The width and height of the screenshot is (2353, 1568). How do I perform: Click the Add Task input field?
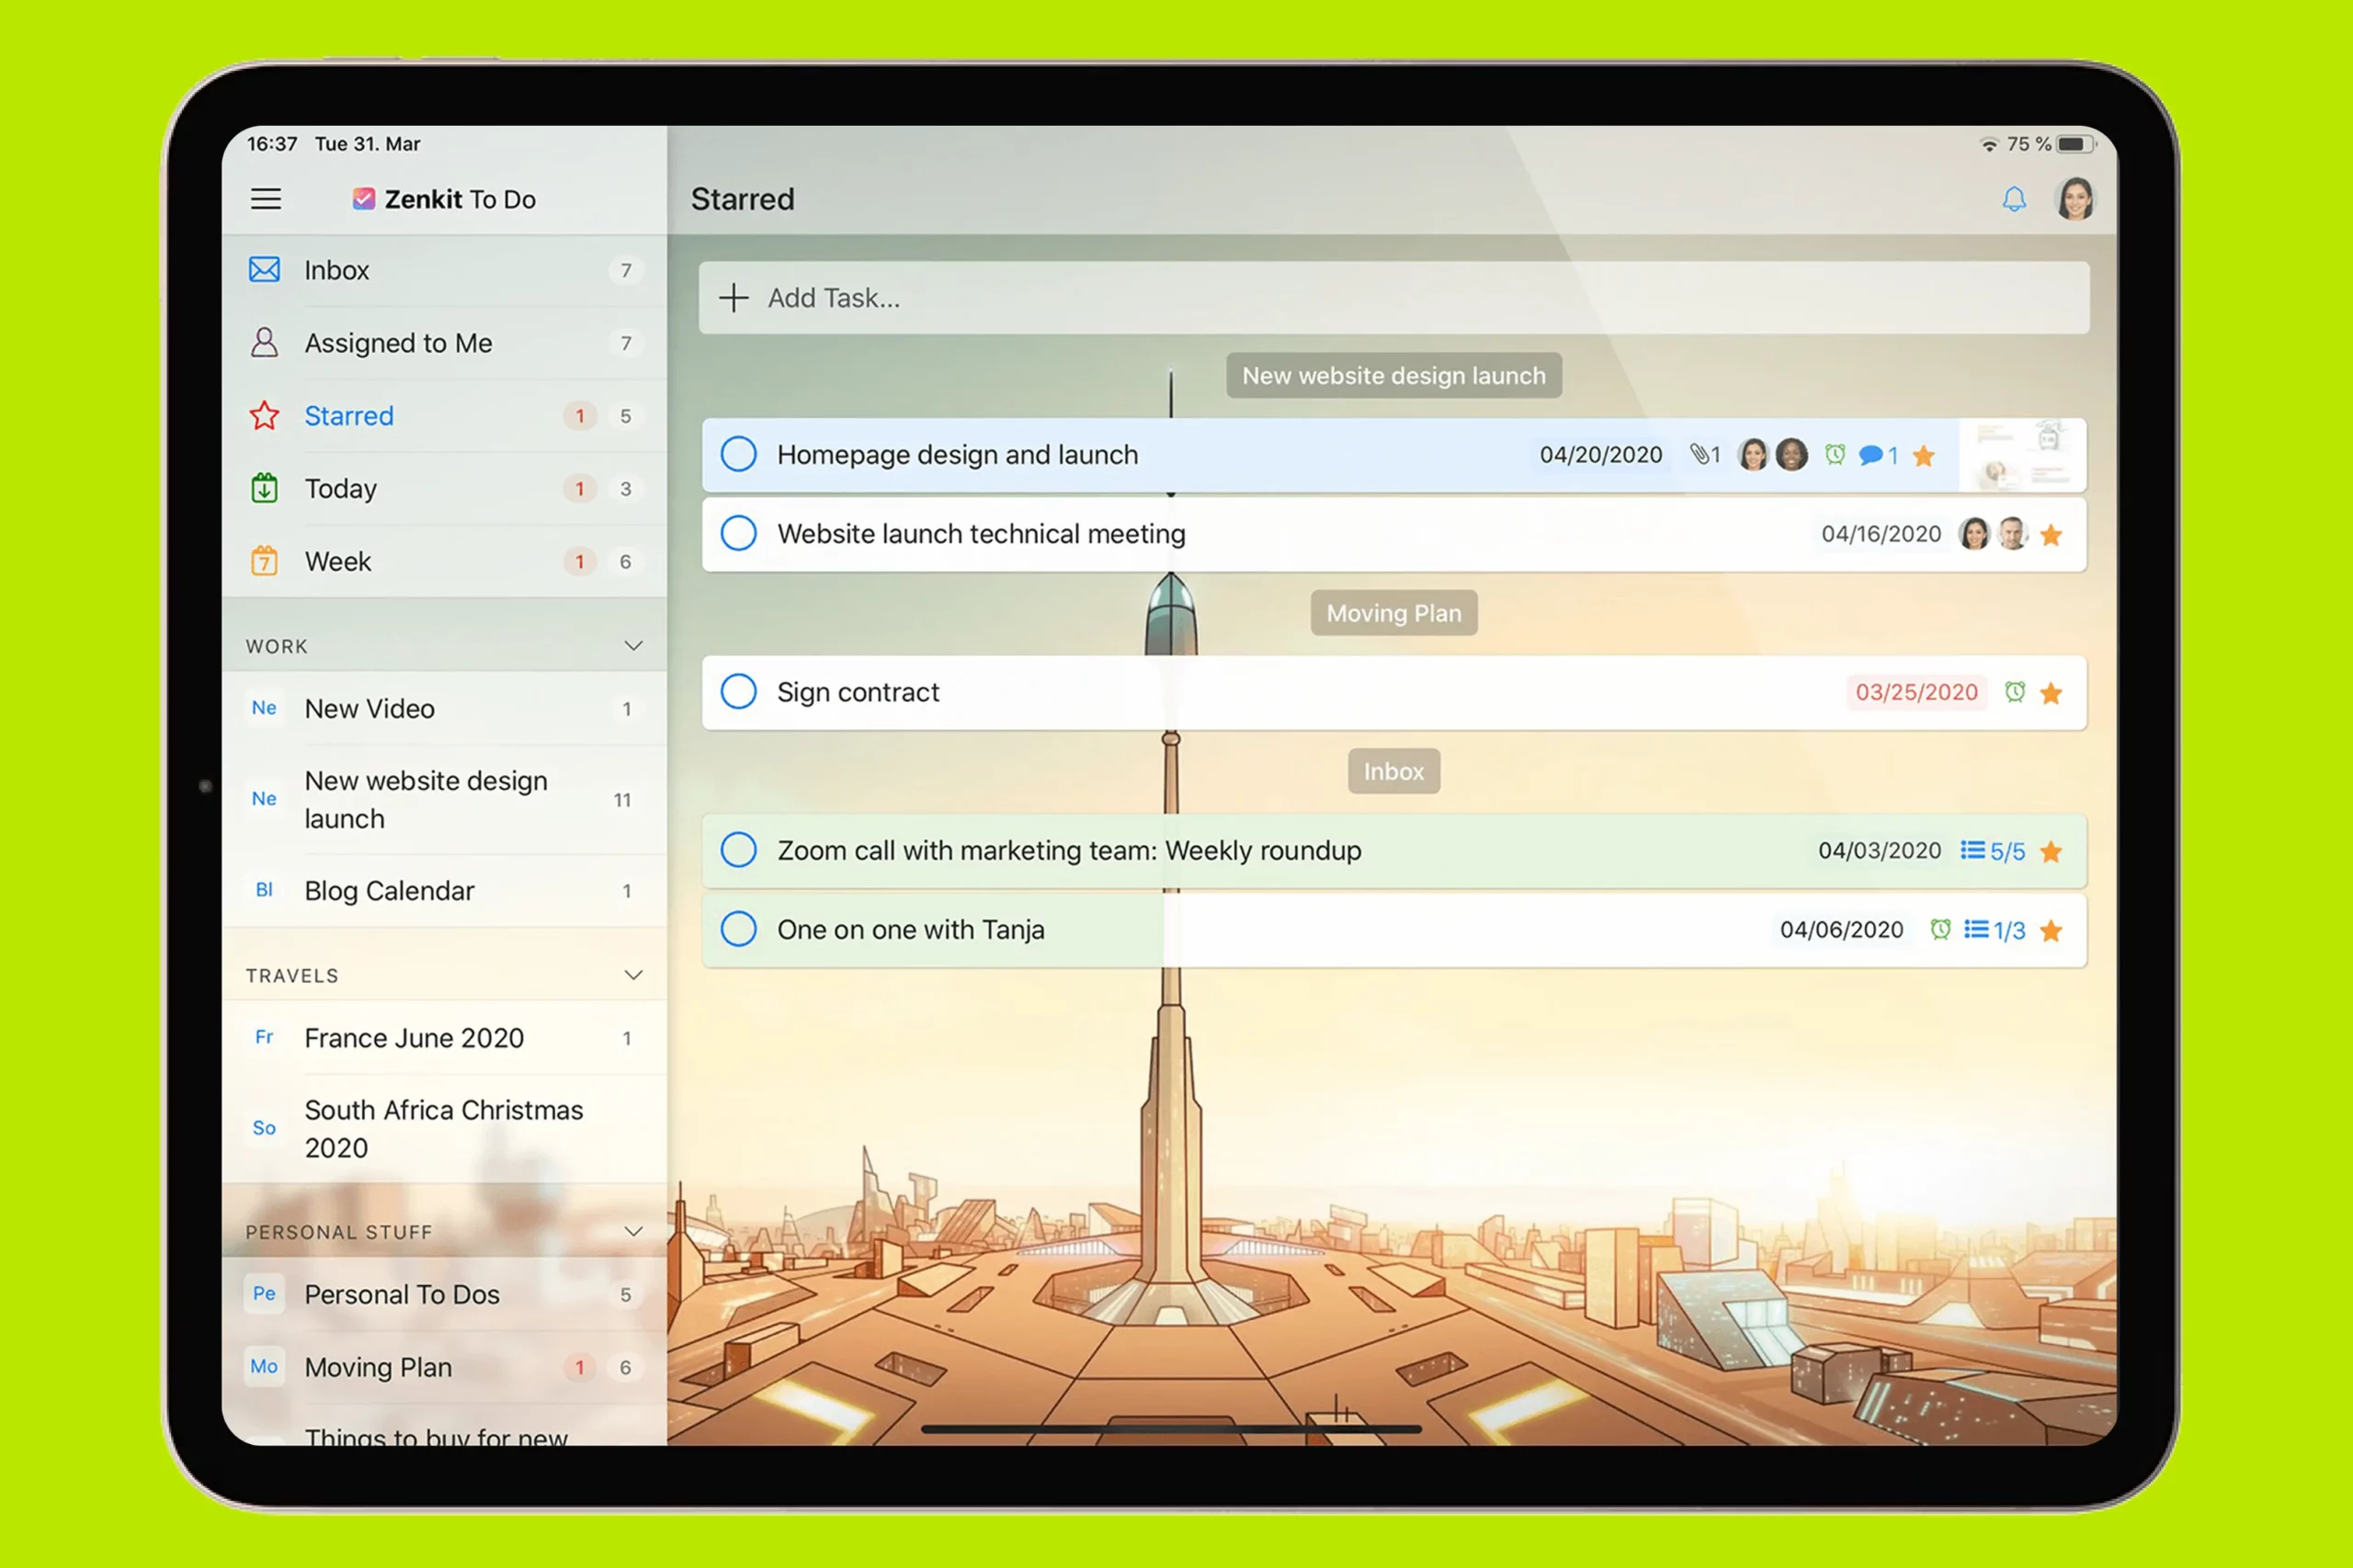pyautogui.click(x=1392, y=298)
